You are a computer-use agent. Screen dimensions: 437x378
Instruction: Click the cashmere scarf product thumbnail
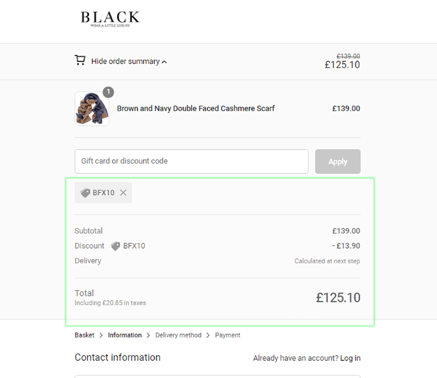pos(92,109)
